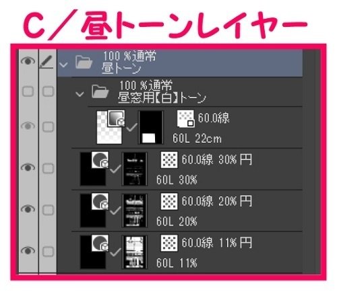Click fill layer thumbnail of 60L 20%
Screen dimensions: 337x294
pos(93,211)
